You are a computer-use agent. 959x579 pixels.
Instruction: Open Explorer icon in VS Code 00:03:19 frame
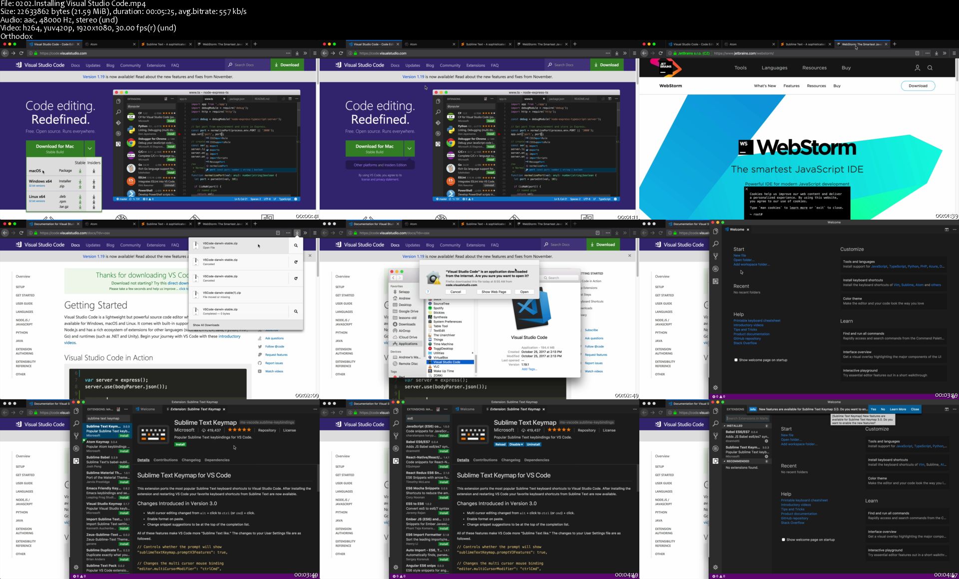point(715,232)
